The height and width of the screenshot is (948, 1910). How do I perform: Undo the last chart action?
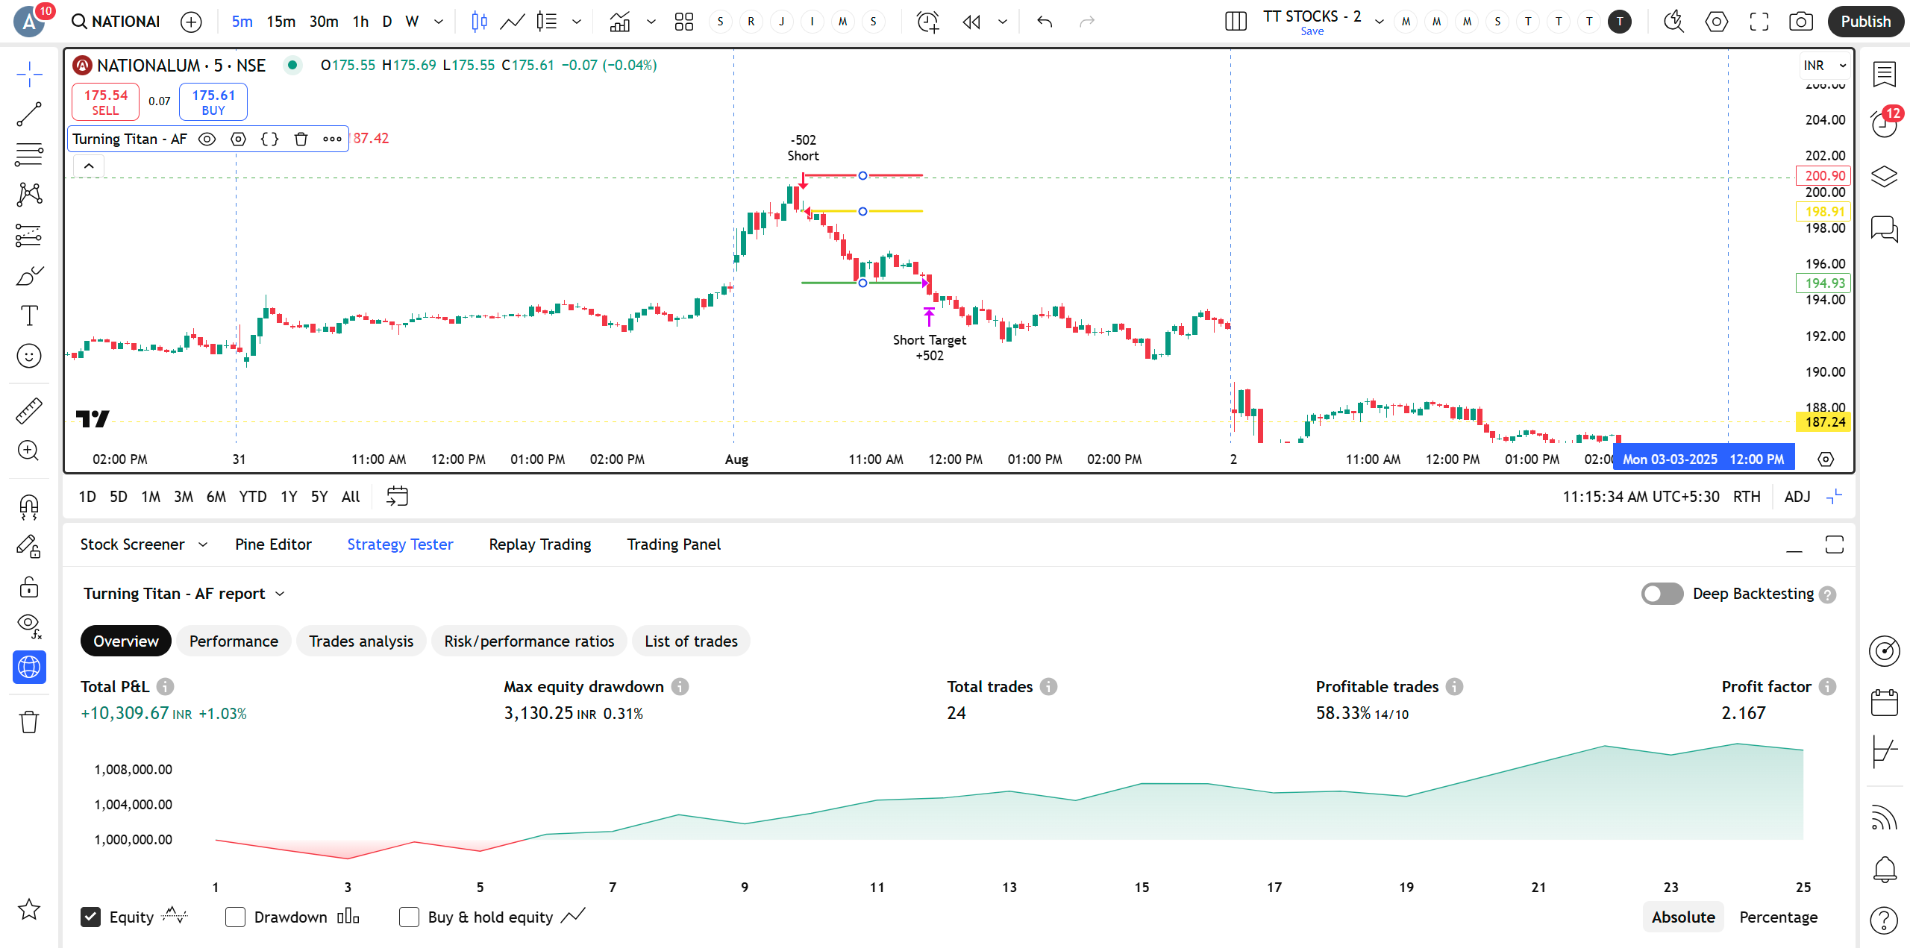pos(1045,22)
